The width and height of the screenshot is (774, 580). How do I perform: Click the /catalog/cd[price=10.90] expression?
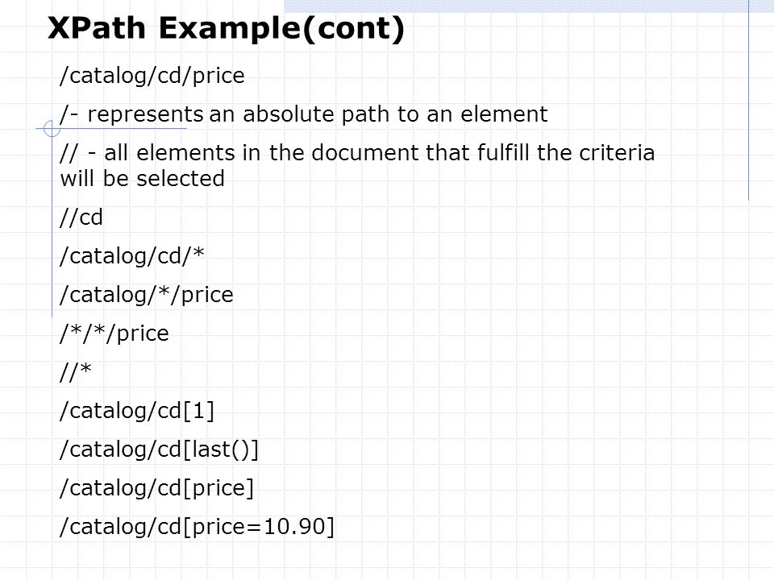coord(197,527)
